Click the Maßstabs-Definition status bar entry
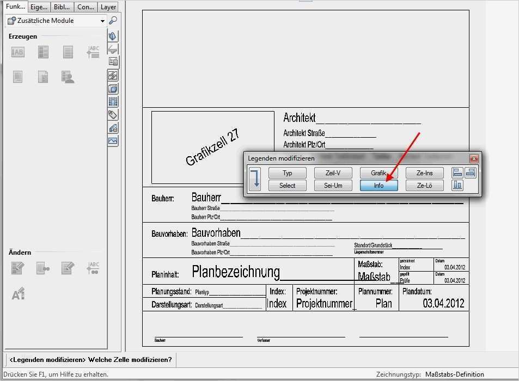519x381 pixels. point(454,374)
